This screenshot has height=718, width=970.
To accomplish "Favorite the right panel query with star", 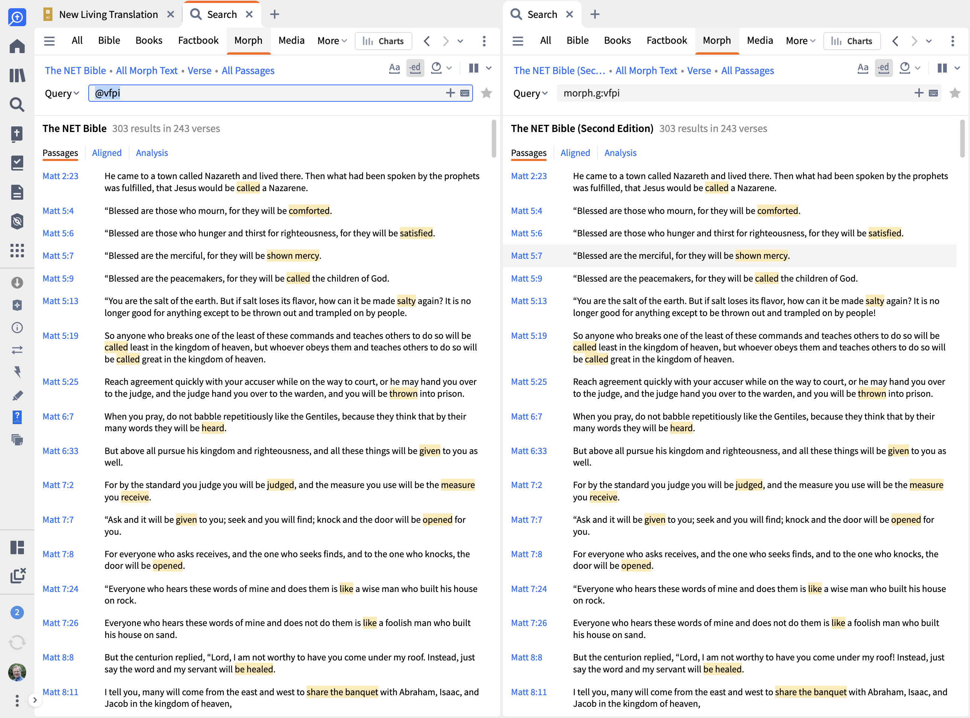I will tap(955, 93).
